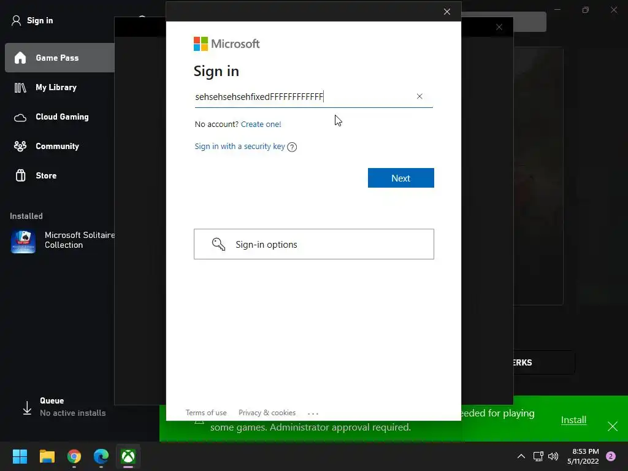The image size is (628, 471).
Task: Launch Google Chrome from taskbar
Action: click(x=74, y=456)
